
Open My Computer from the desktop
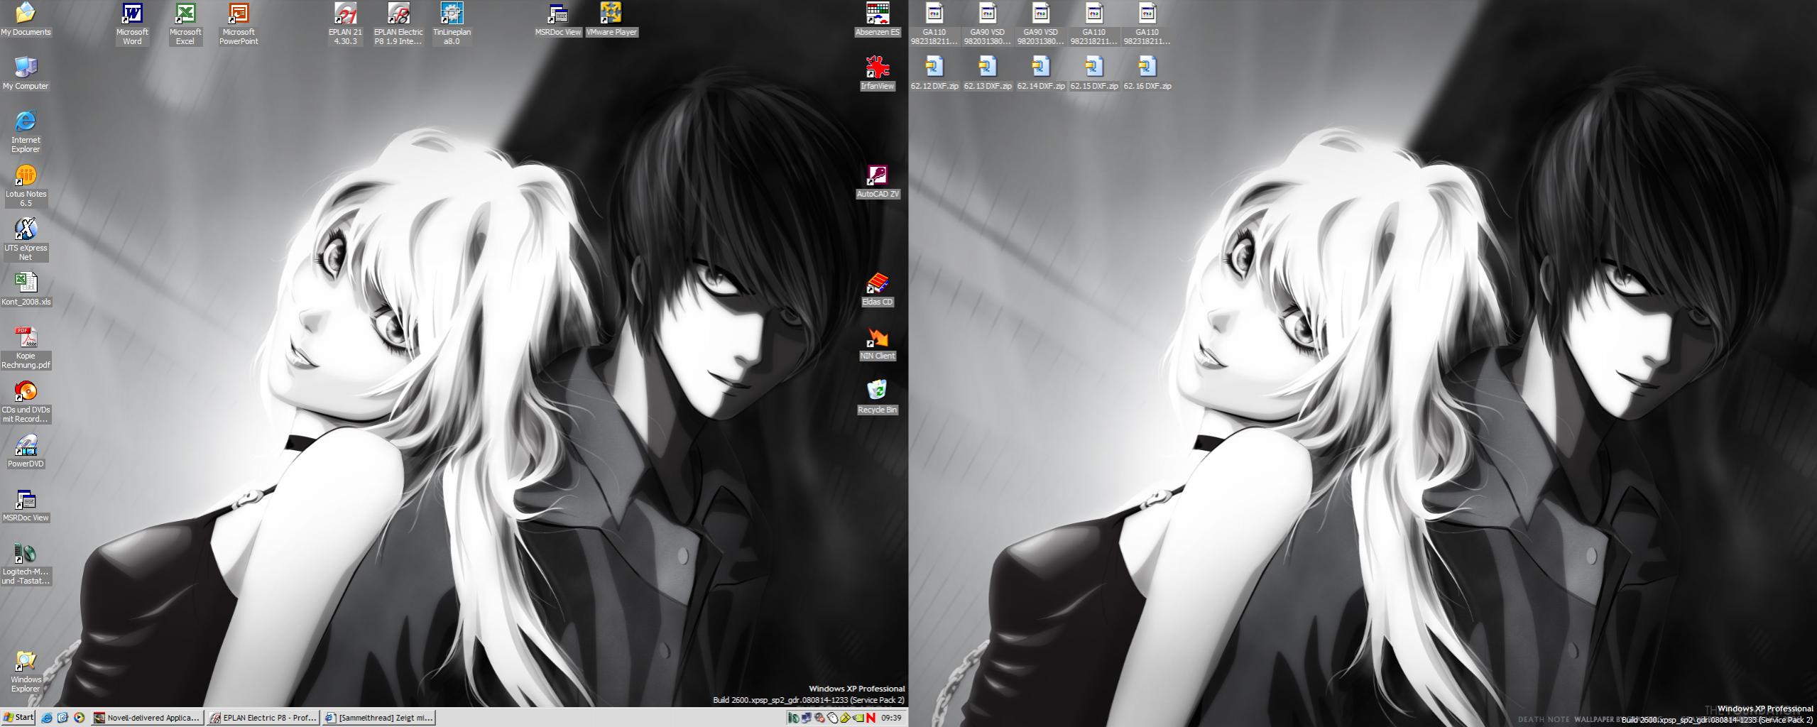click(26, 73)
